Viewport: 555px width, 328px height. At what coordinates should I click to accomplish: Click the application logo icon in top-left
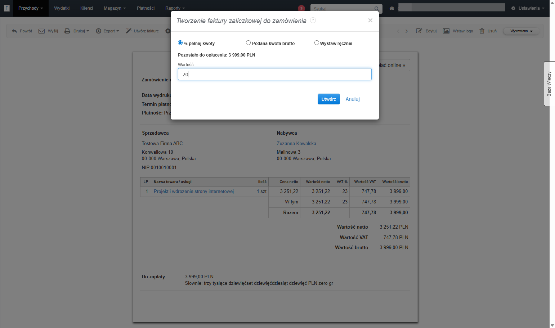click(6, 8)
